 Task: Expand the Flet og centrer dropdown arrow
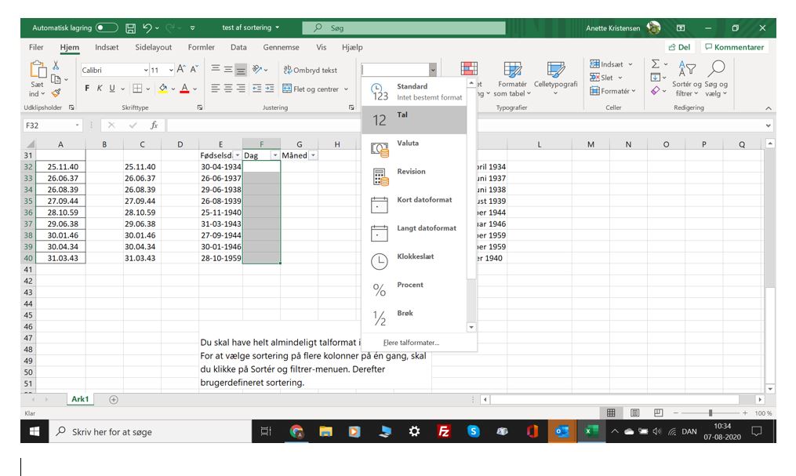point(346,89)
